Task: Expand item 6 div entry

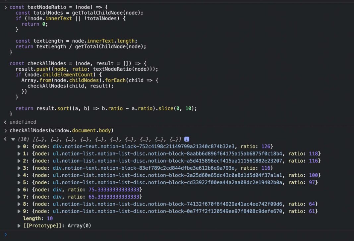Action: [x=19, y=189]
